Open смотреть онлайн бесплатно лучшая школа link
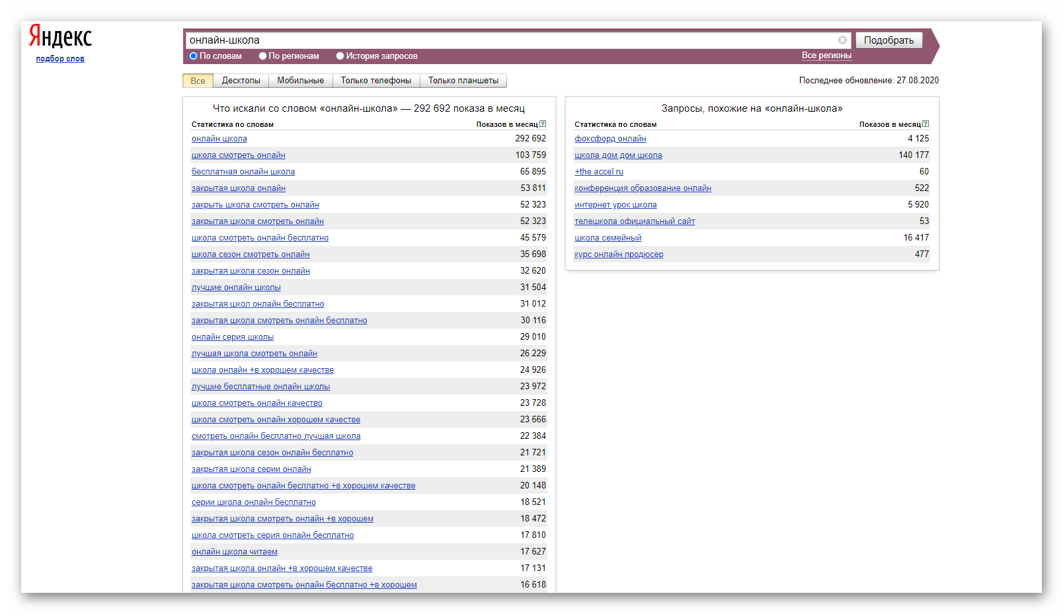The width and height of the screenshot is (1063, 614). (276, 436)
